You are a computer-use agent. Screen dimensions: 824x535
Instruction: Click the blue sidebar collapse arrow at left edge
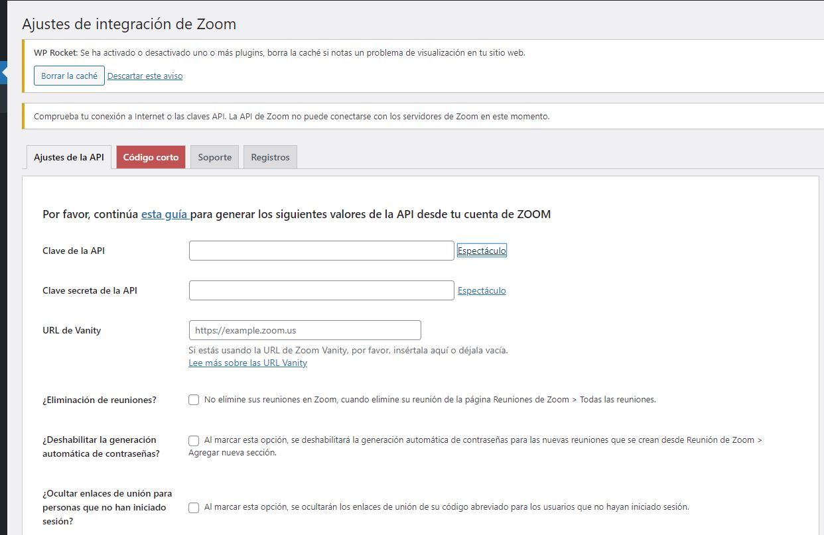pyautogui.click(x=3, y=73)
